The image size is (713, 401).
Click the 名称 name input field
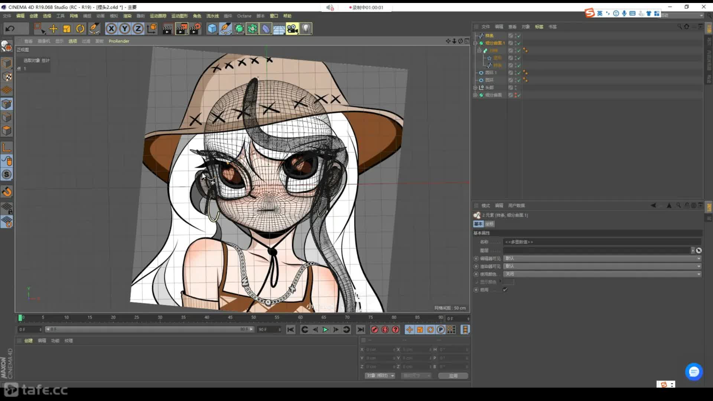click(602, 242)
